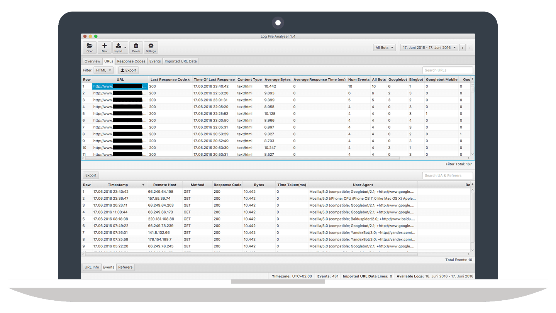Click the horizontal scrollbar of URL table
The width and height of the screenshot is (556, 313).
pyautogui.click(x=242, y=158)
